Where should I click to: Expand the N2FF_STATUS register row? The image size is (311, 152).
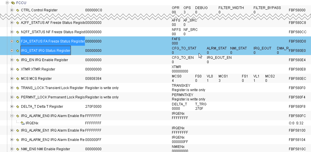pyautogui.click(x=12, y=32)
